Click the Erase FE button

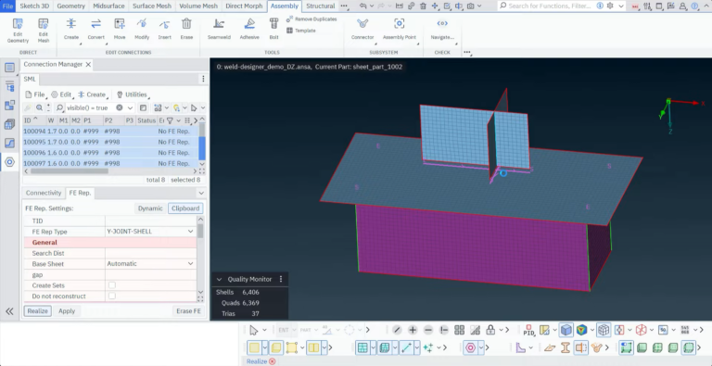(188, 311)
